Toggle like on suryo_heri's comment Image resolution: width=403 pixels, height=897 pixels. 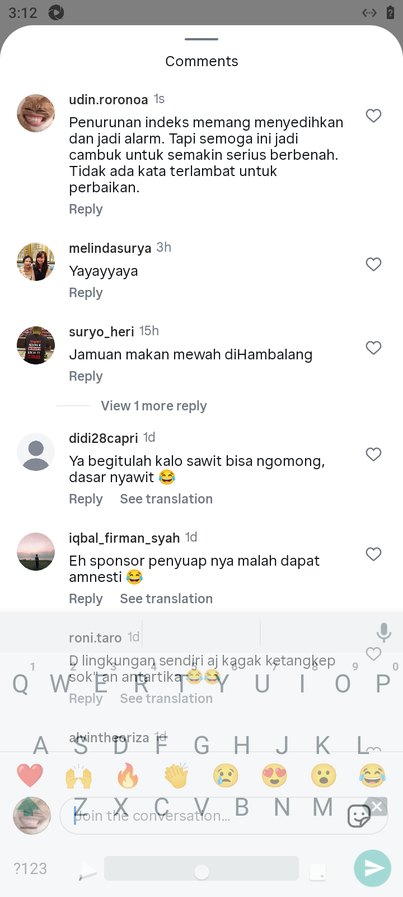click(373, 348)
